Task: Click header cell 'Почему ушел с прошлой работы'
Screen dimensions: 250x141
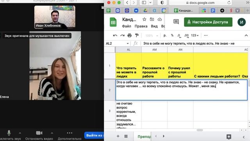Action: [x=180, y=65]
